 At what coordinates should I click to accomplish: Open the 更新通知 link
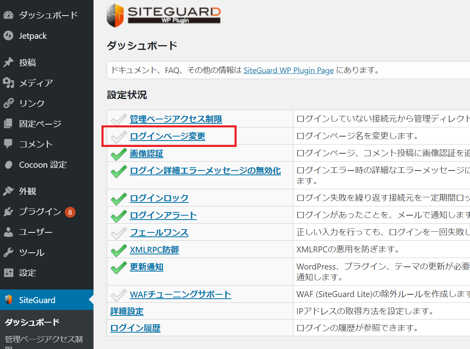[147, 267]
